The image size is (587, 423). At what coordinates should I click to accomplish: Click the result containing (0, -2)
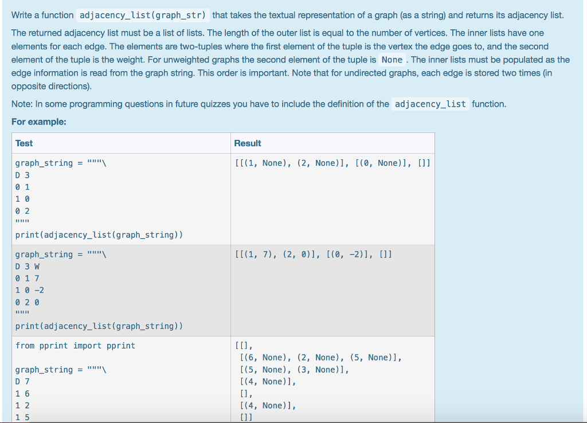coord(312,254)
